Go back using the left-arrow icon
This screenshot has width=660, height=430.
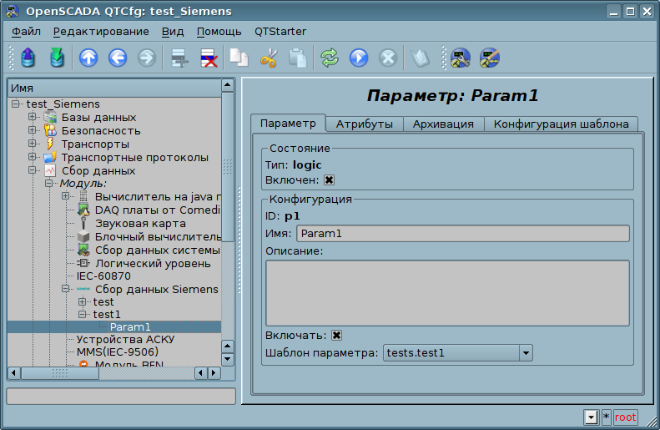[x=117, y=58]
